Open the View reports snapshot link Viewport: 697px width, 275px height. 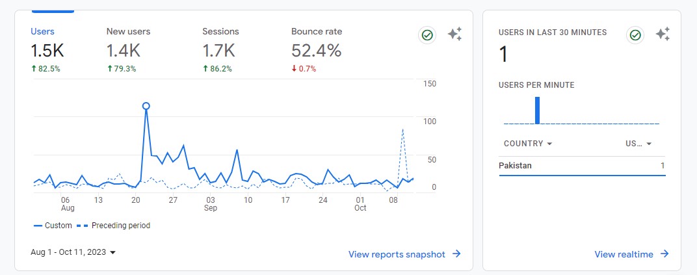pos(397,254)
